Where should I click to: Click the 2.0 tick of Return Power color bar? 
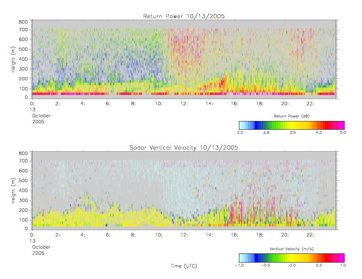[240, 132]
